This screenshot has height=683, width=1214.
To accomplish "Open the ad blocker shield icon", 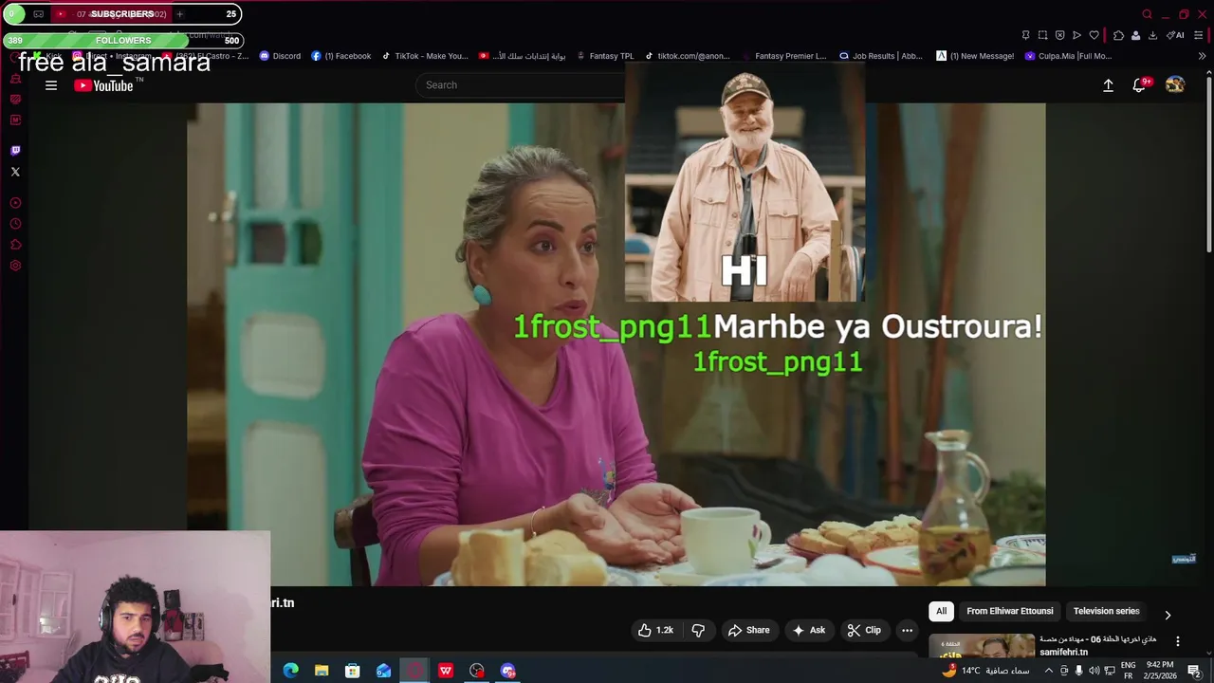I will (x=1059, y=35).
